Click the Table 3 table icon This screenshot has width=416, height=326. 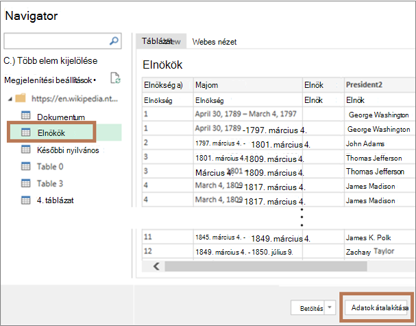pyautogui.click(x=26, y=183)
